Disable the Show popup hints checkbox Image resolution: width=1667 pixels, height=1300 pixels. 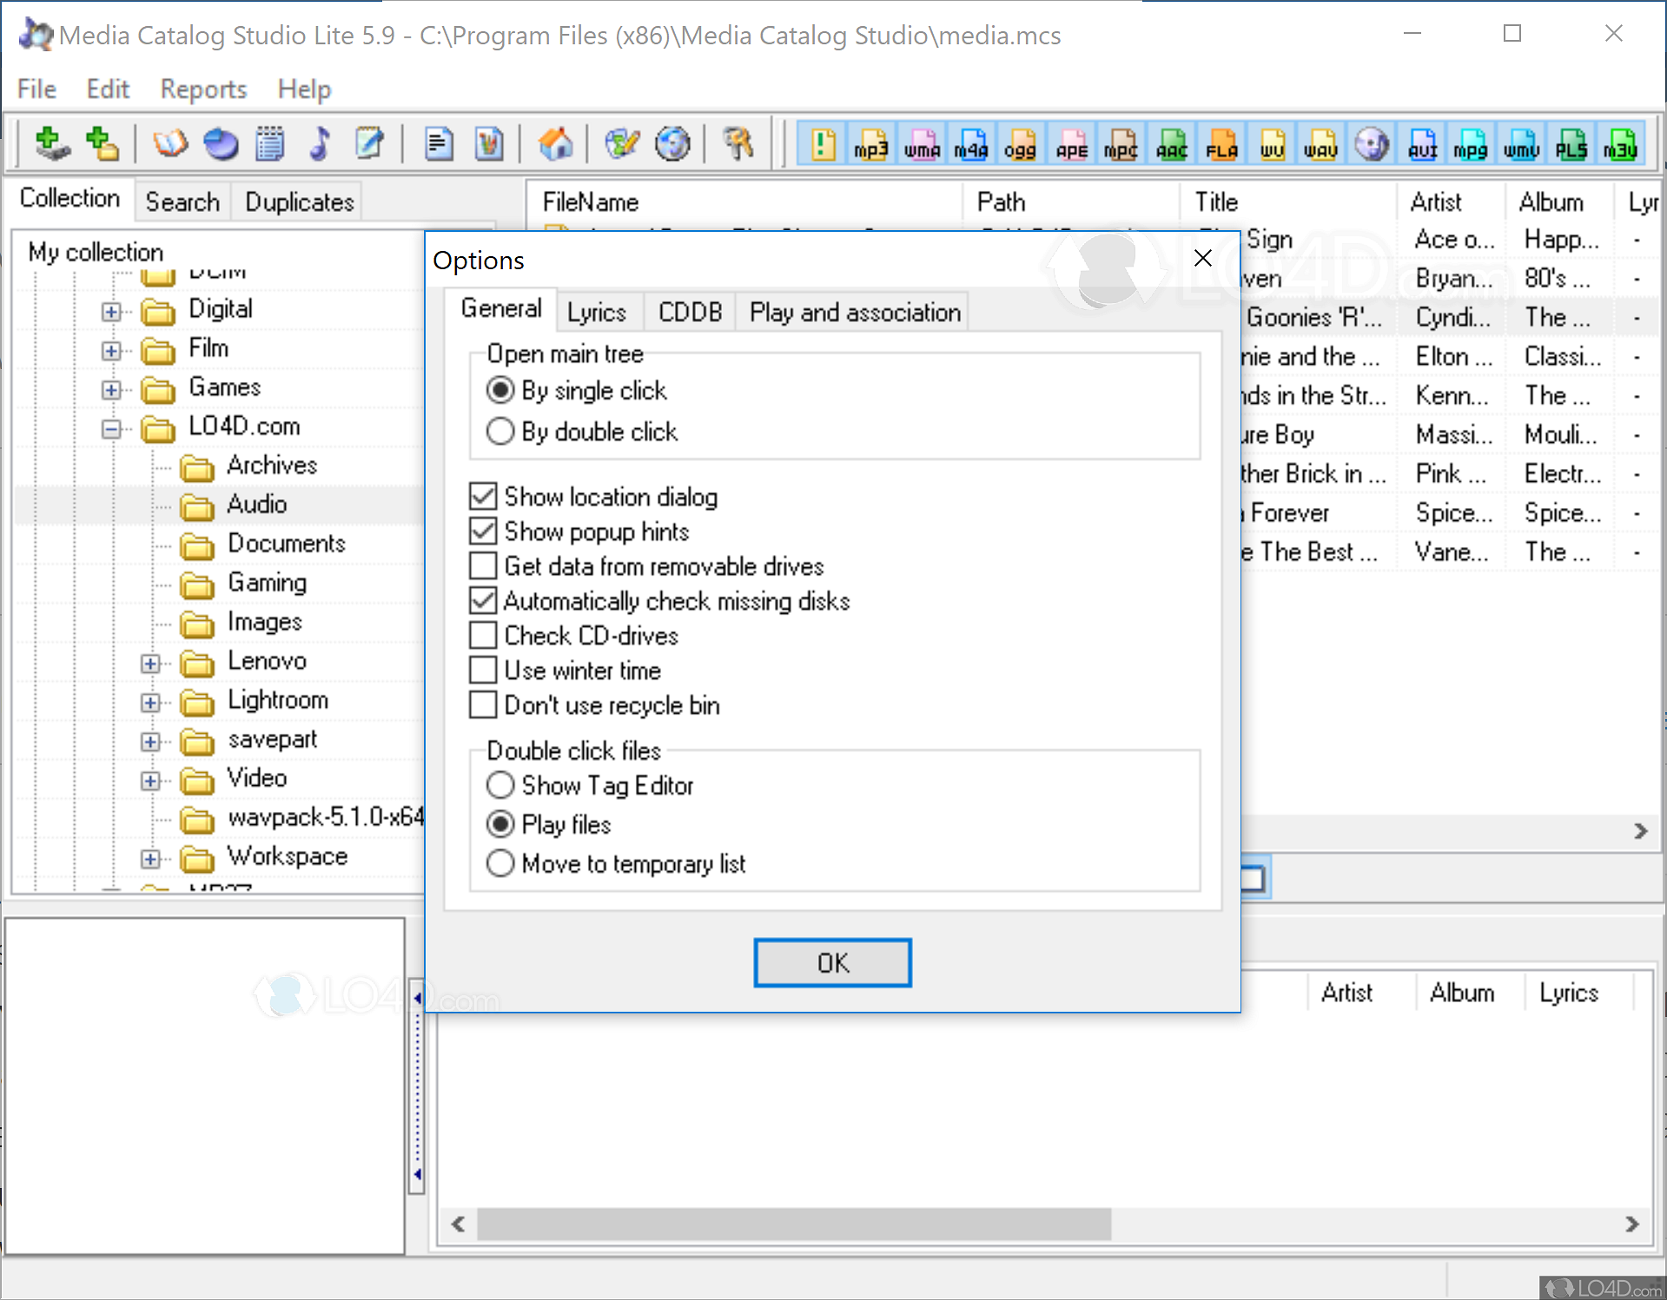[x=483, y=531]
